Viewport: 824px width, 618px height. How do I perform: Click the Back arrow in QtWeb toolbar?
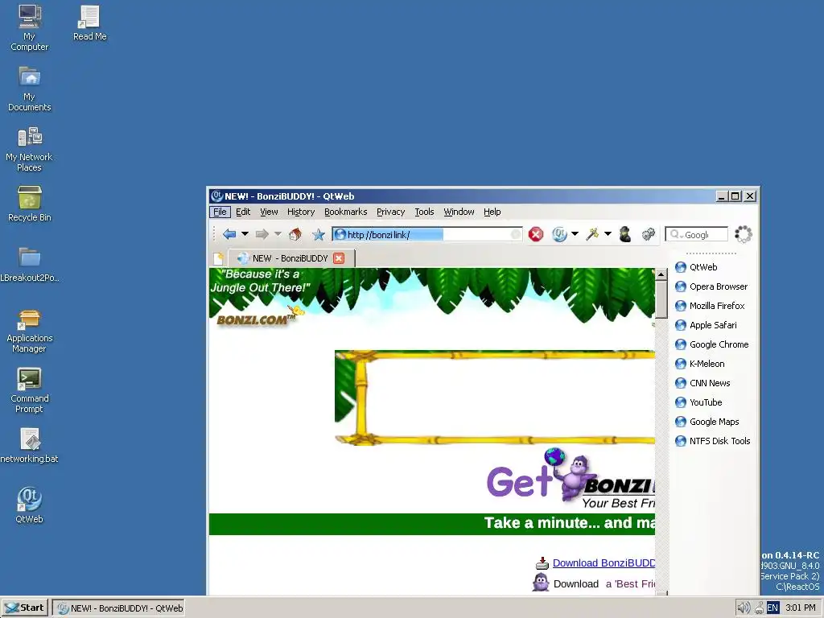(229, 234)
